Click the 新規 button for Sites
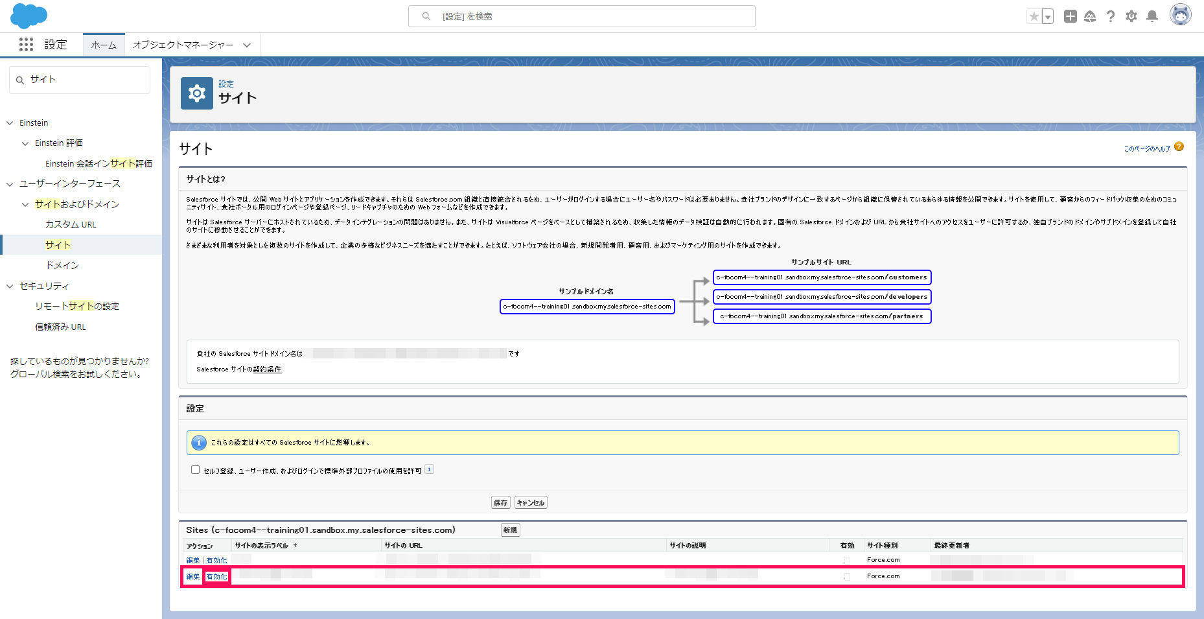The height and width of the screenshot is (619, 1204). pyautogui.click(x=511, y=530)
